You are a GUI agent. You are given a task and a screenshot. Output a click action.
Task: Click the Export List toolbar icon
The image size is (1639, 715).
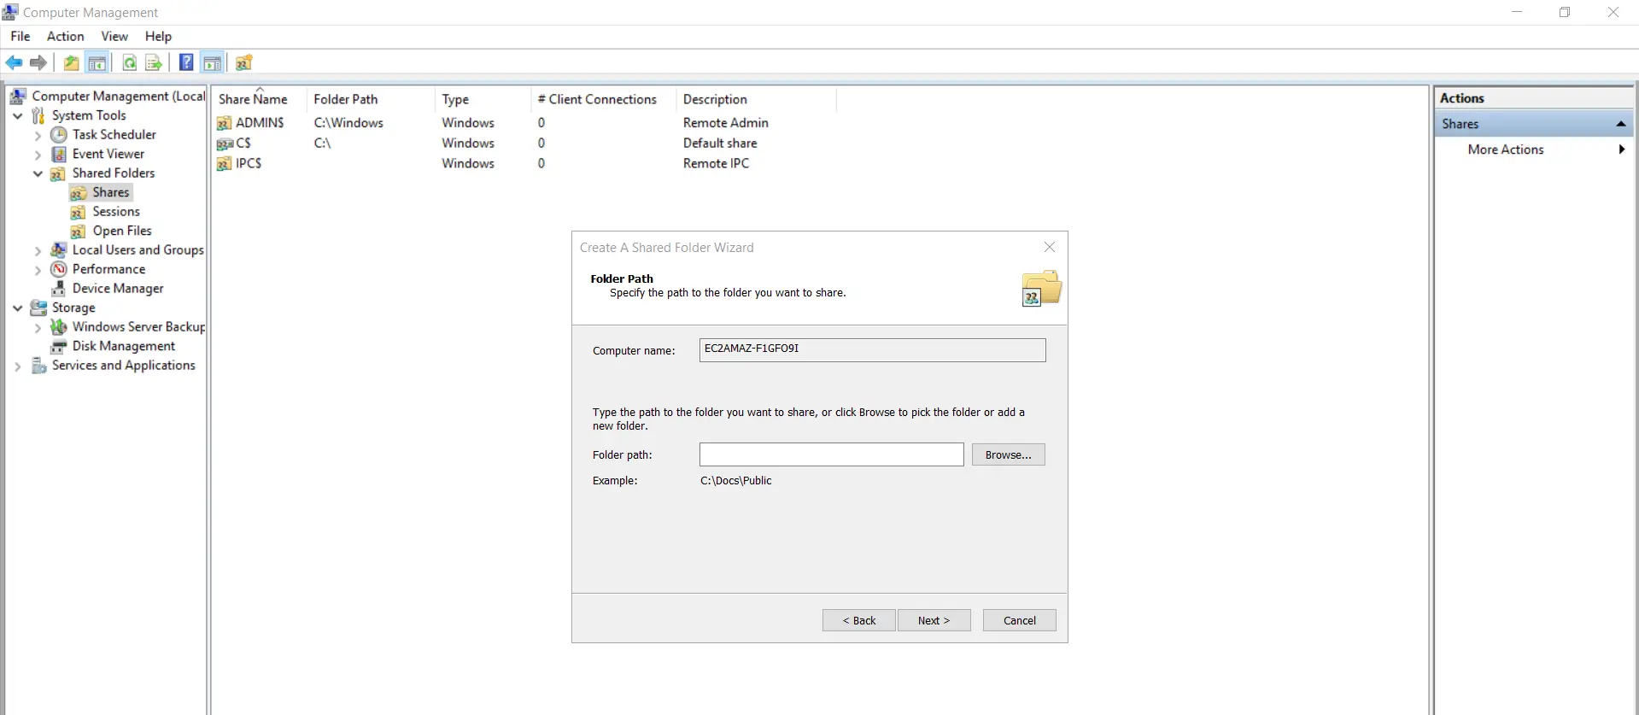tap(154, 62)
